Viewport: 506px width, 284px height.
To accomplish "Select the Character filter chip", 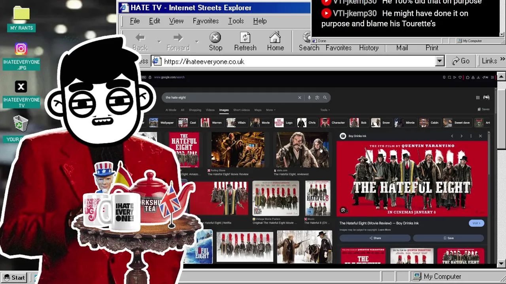I will [x=333, y=123].
